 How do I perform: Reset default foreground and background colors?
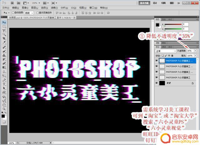pyautogui.click(x=2, y=113)
